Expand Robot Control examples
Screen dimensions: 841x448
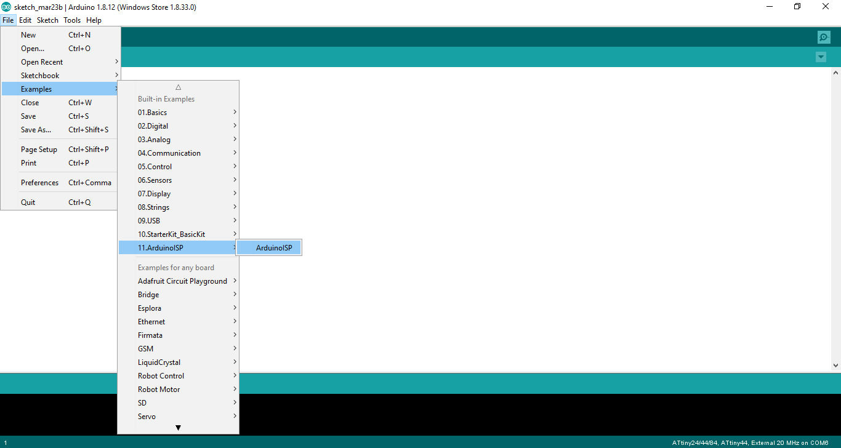pyautogui.click(x=179, y=376)
